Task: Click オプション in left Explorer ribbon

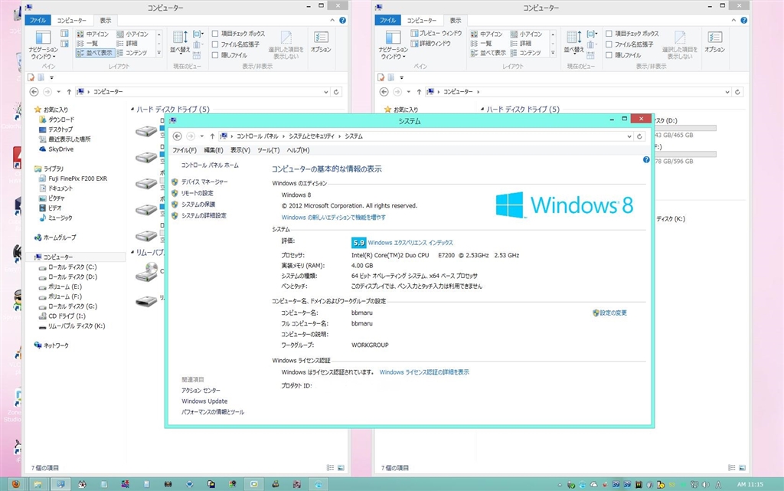Action: pos(321,42)
